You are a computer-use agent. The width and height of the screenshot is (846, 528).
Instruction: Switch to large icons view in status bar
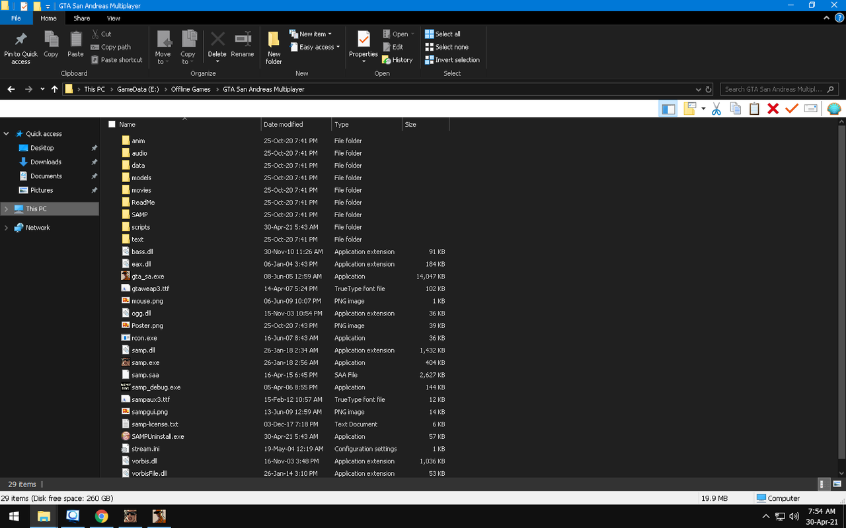pyautogui.click(x=836, y=484)
